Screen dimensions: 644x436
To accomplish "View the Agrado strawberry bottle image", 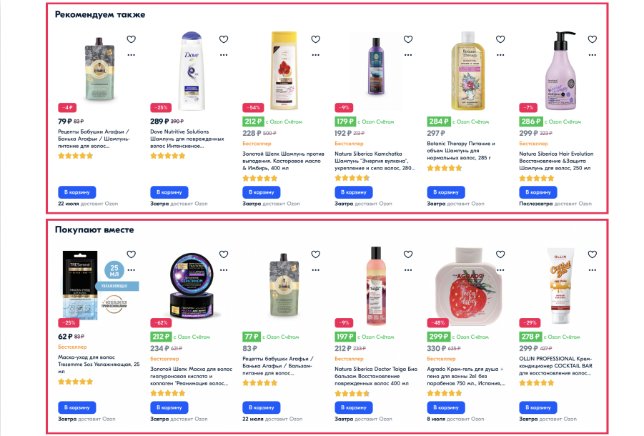I will 468,286.
